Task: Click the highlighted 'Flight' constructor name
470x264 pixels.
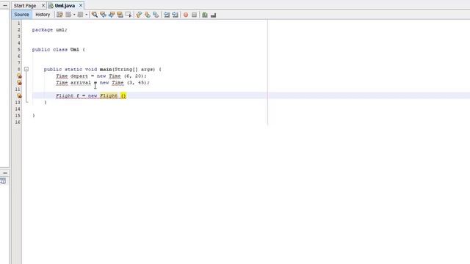Action: tap(109, 96)
